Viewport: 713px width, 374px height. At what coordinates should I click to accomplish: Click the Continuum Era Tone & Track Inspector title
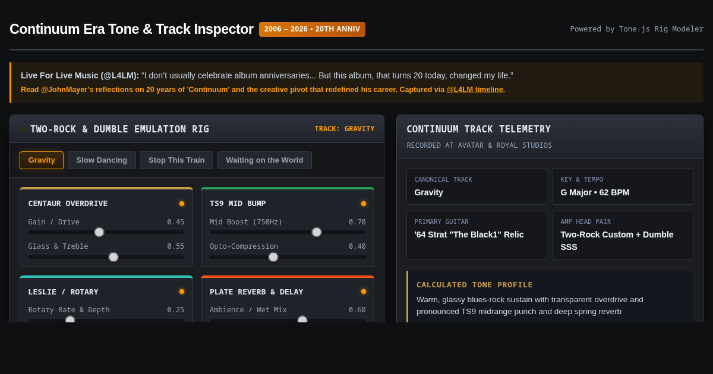[131, 29]
